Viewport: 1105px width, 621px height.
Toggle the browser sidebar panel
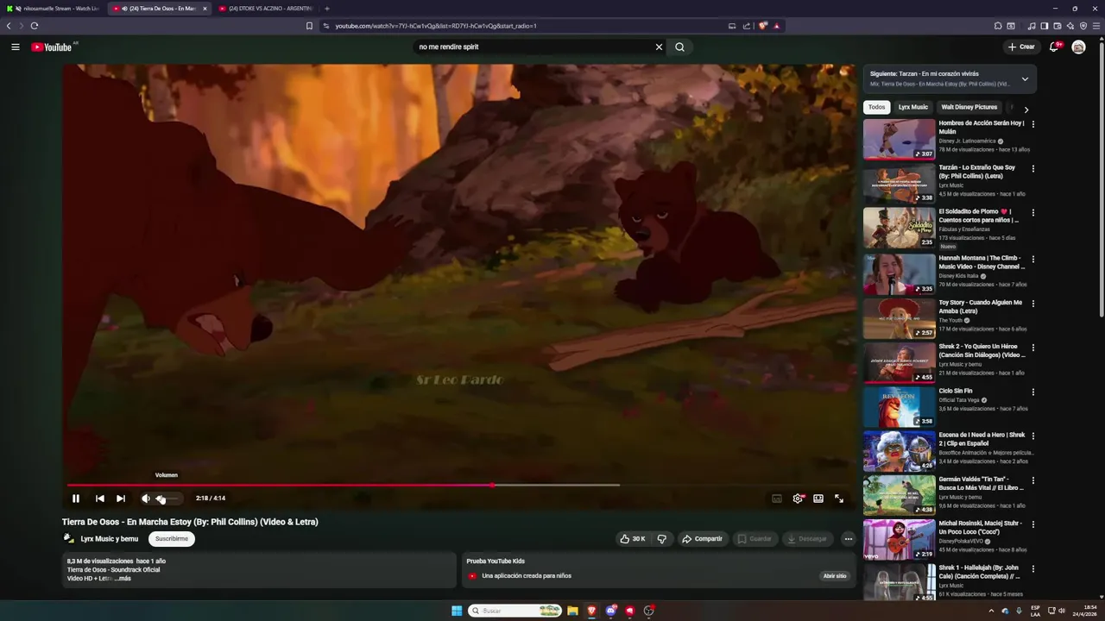pos(1045,26)
